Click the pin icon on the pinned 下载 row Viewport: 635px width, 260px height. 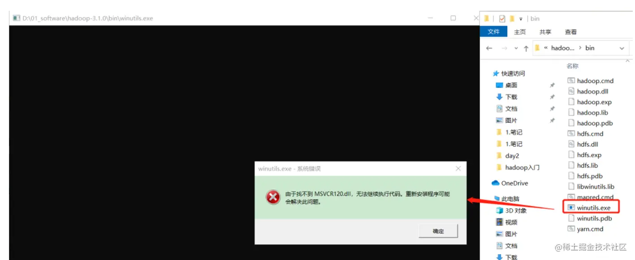point(552,97)
